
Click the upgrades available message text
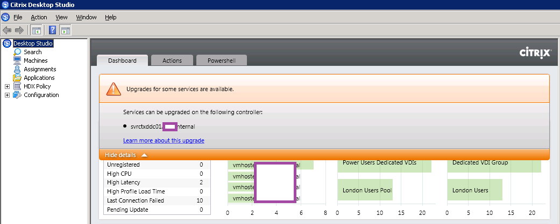180,89
